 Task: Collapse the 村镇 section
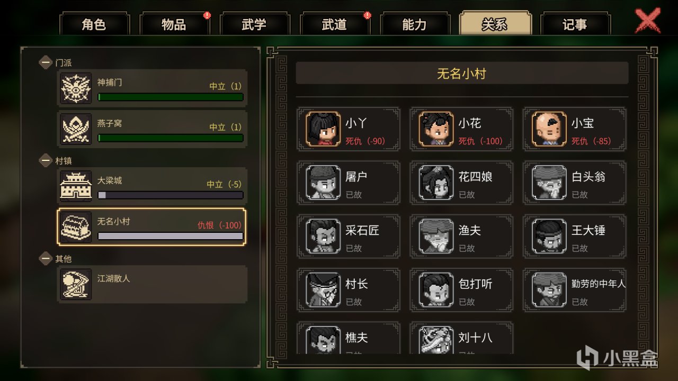click(46, 160)
